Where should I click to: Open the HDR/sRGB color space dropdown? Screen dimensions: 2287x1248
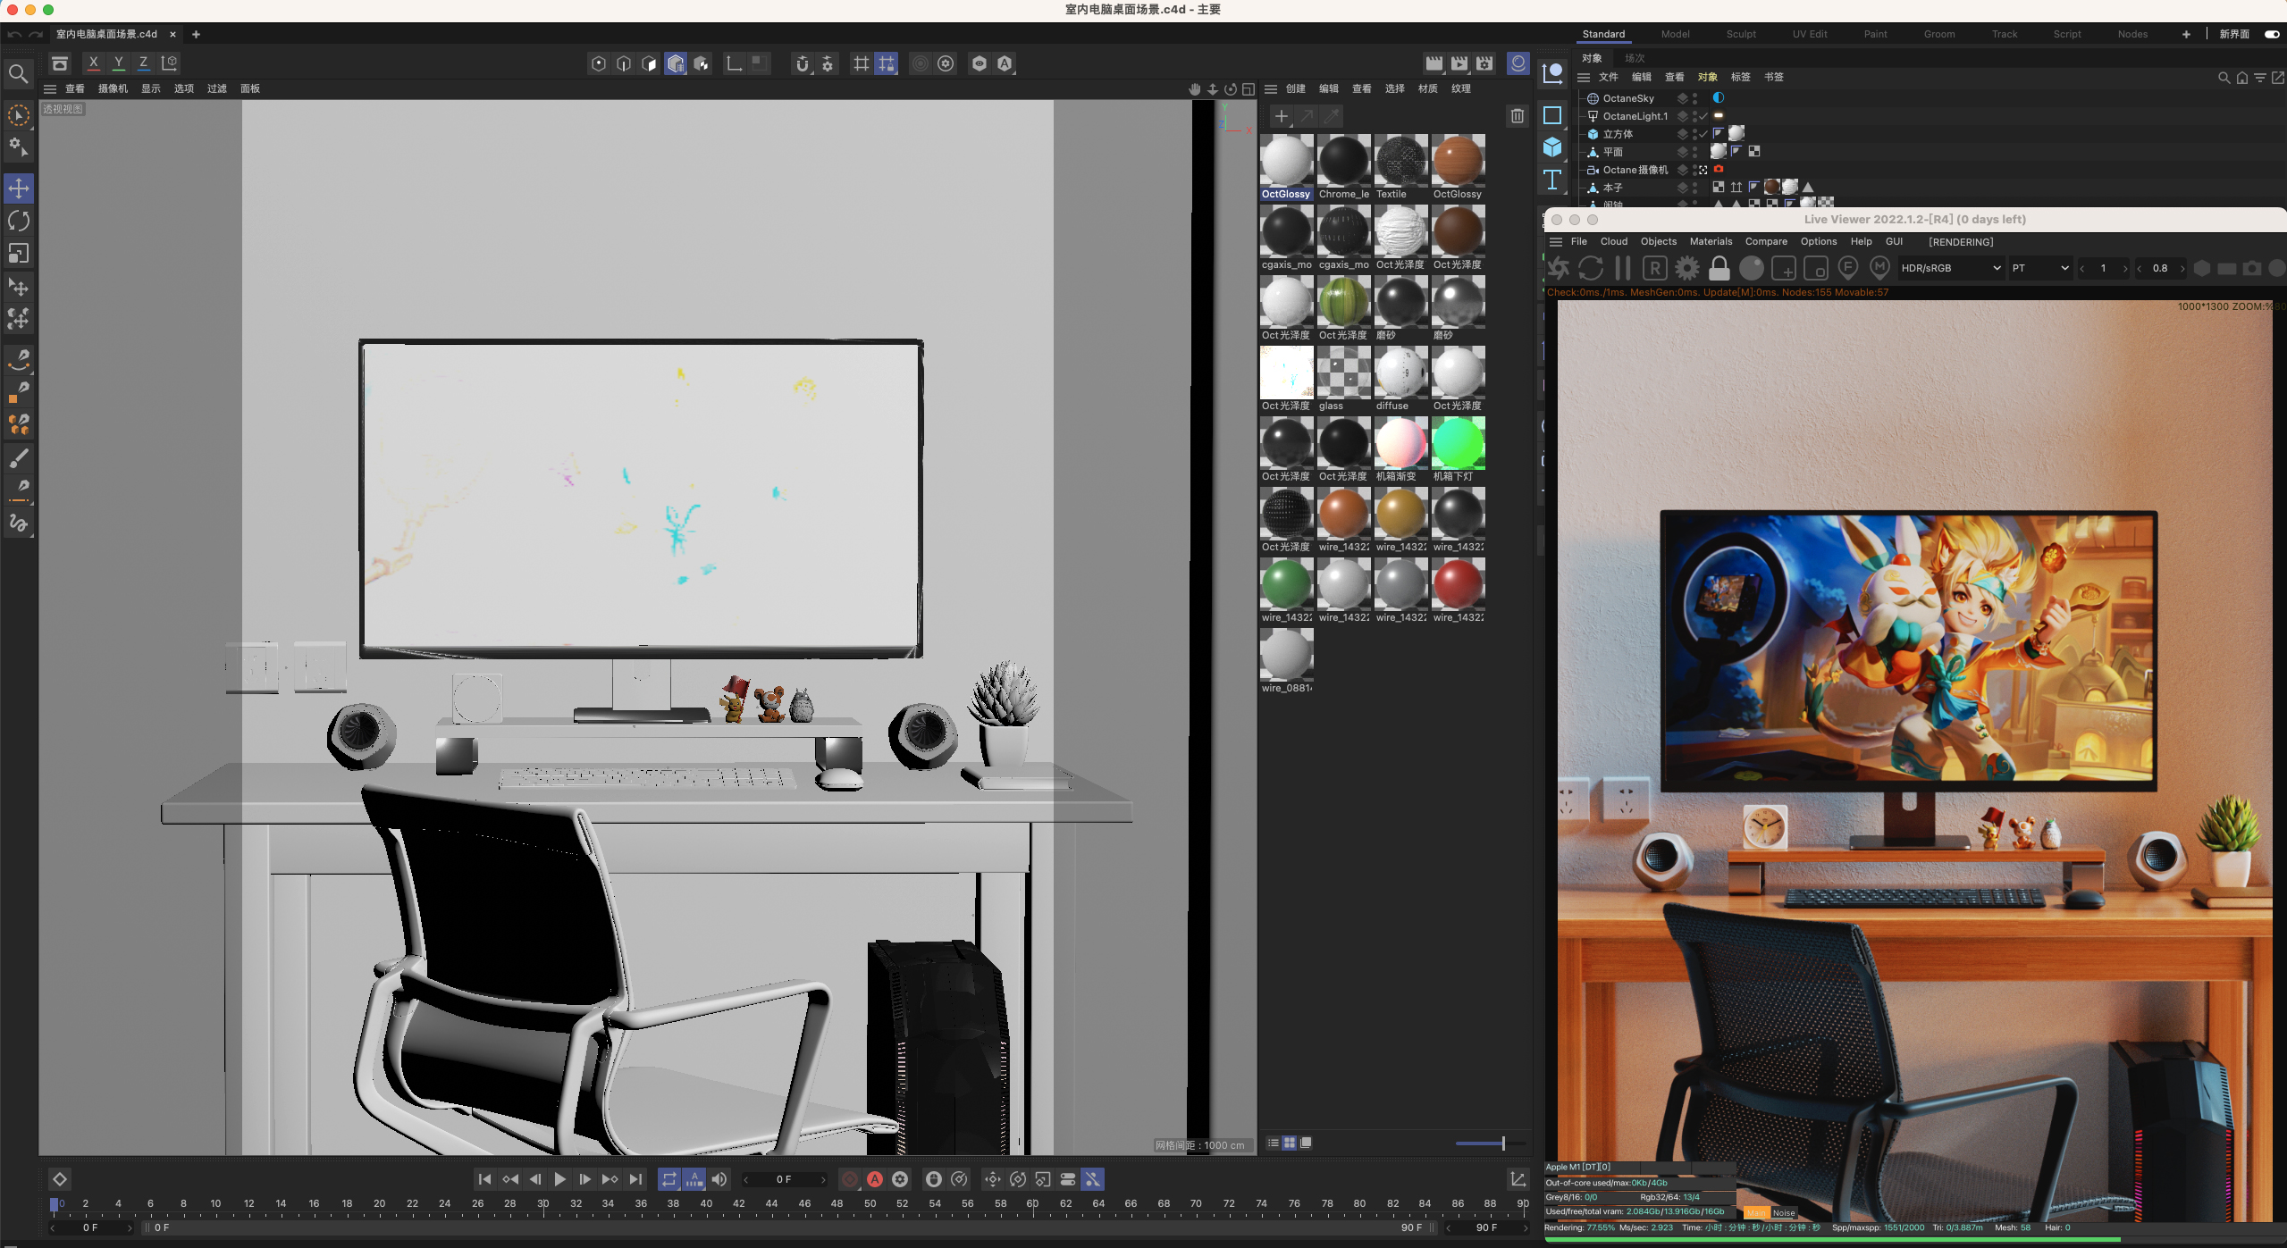1949,268
